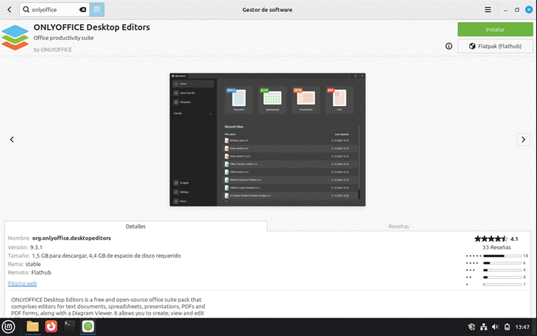Click the ONLYOFFICE layered logo icon
The height and width of the screenshot is (336, 537).
coord(15,38)
